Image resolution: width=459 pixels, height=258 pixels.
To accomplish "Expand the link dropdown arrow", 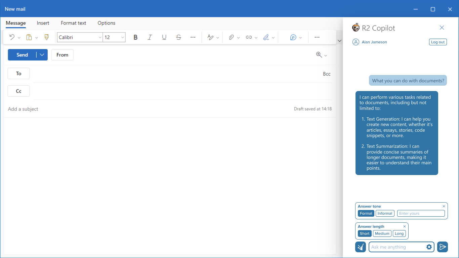I will click(256, 38).
